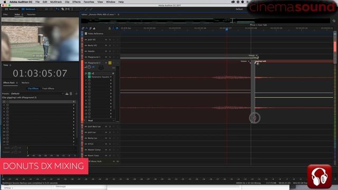This screenshot has height=190, width=338.
Task: Open the Multitrack menu
Action: pyautogui.click(x=56, y=2)
